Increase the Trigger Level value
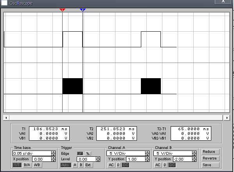Screen dimensions: 234x172 click(98, 158)
